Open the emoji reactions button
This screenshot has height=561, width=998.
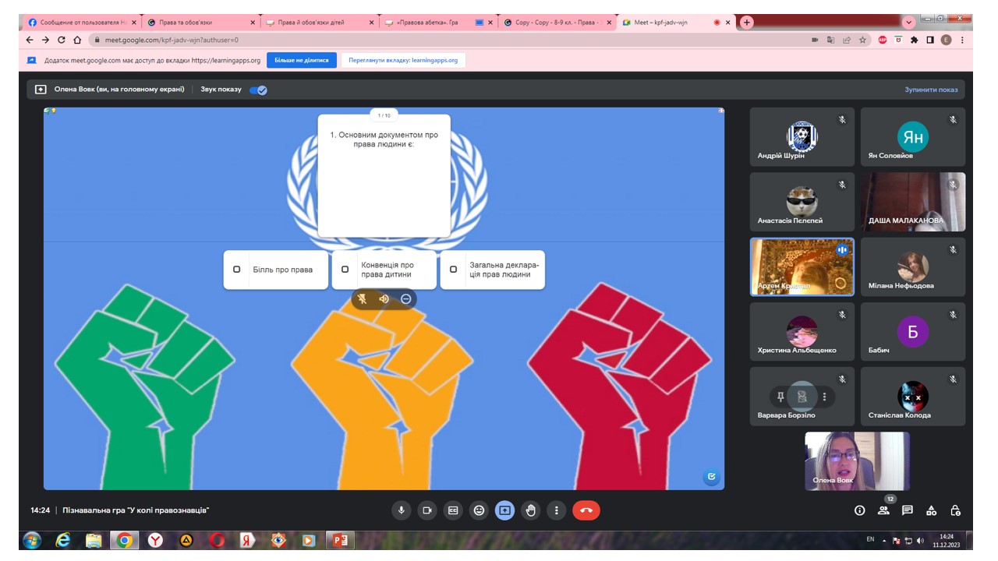point(479,510)
